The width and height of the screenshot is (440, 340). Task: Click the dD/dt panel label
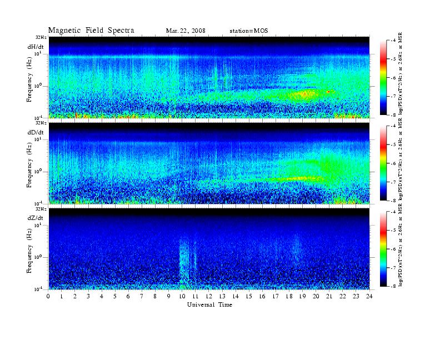(x=36, y=132)
